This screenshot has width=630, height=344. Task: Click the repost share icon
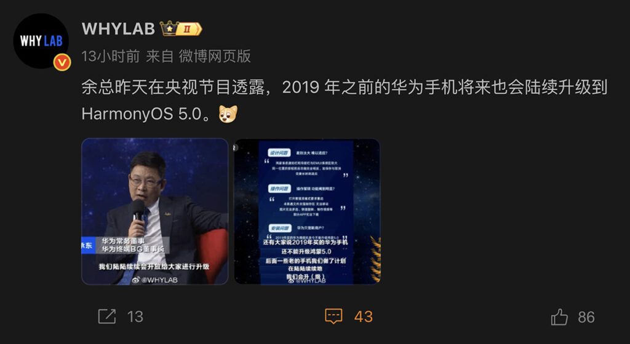pos(107,317)
